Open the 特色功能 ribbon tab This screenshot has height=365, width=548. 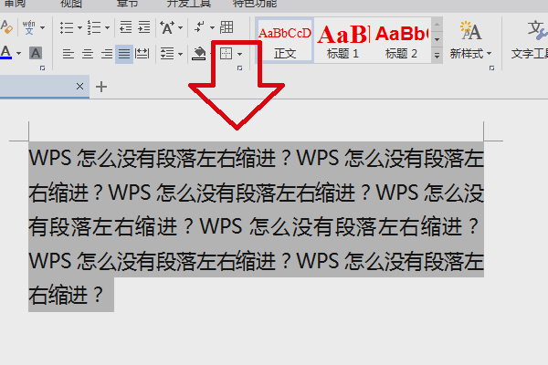[x=255, y=4]
